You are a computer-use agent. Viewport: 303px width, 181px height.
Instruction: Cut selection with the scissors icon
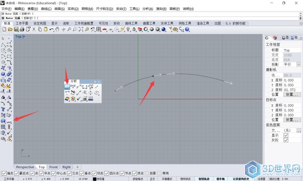coord(34,29)
